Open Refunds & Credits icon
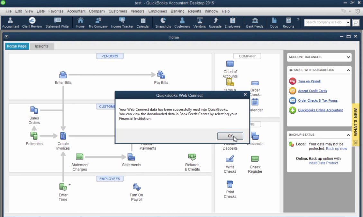The width and height of the screenshot is (363, 217). [x=192, y=157]
